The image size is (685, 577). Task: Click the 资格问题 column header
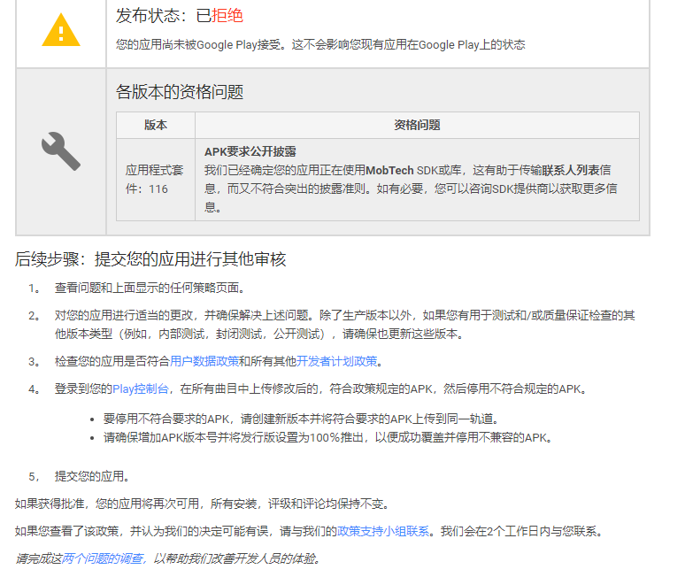[x=417, y=126]
